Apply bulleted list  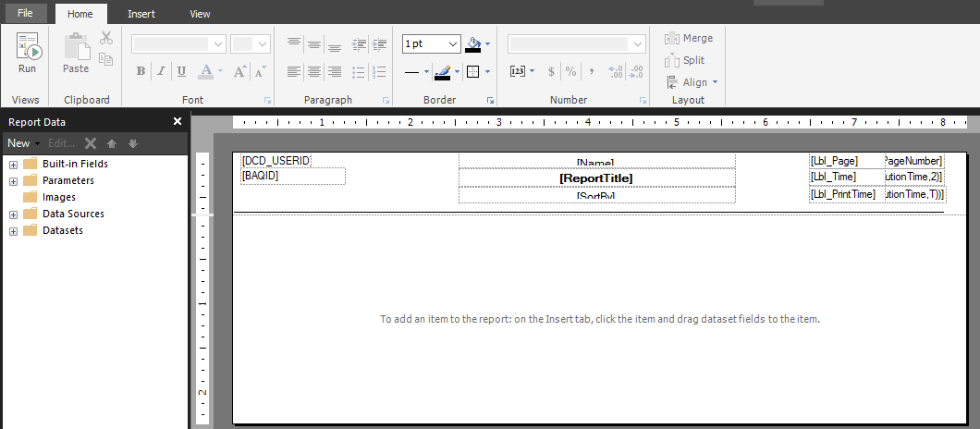pyautogui.click(x=359, y=71)
